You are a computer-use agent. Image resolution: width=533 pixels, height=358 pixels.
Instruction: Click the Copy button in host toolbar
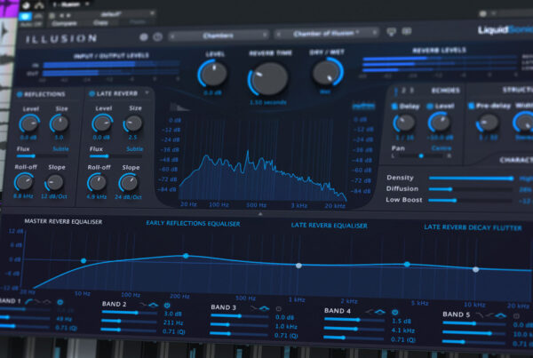(100, 23)
